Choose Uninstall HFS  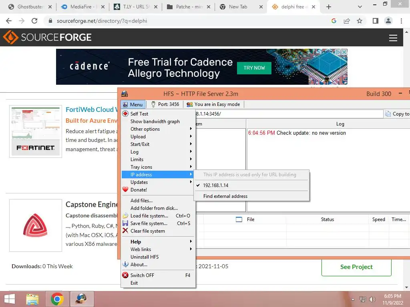[159, 257]
